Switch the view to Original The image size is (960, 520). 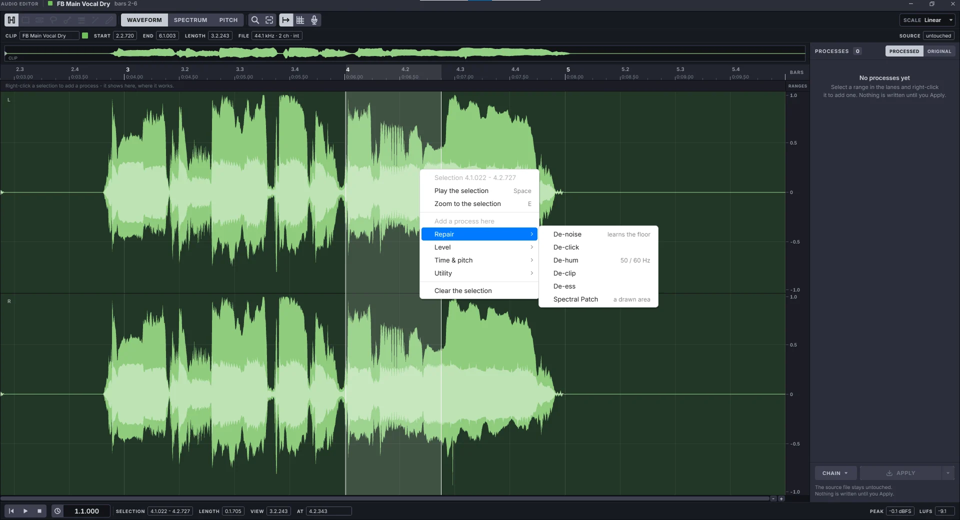(x=939, y=51)
